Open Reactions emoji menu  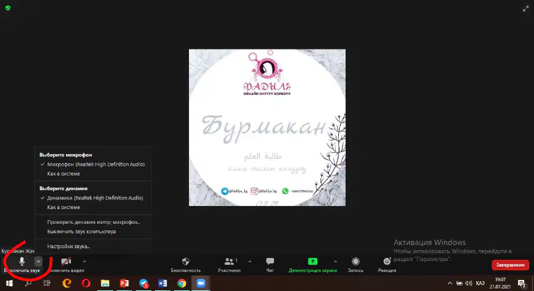pos(387,265)
